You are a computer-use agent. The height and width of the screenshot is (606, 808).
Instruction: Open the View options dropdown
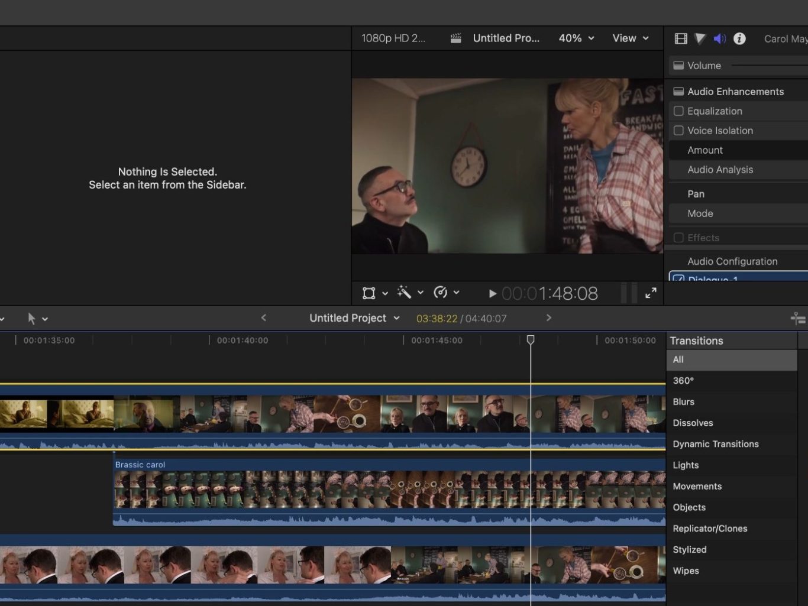pos(631,38)
